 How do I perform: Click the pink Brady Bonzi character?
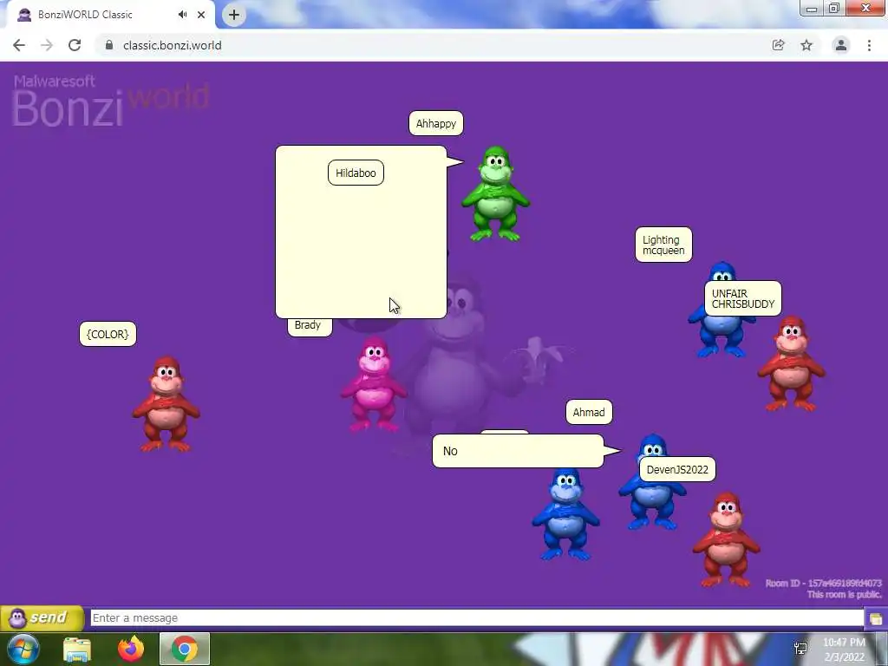pyautogui.click(x=373, y=384)
